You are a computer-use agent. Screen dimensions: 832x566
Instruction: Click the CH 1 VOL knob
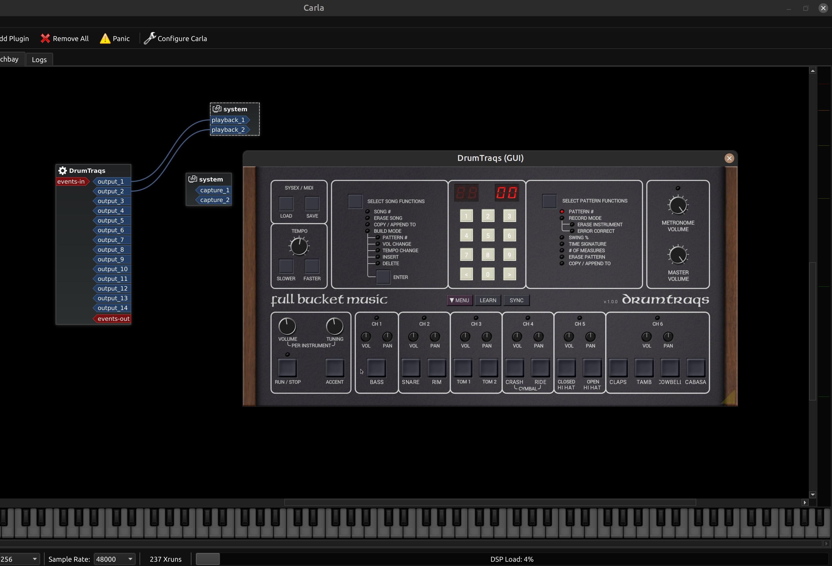pos(366,336)
